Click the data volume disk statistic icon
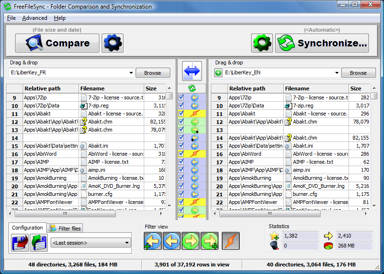The width and height of the screenshot is (384, 274). 328,246
